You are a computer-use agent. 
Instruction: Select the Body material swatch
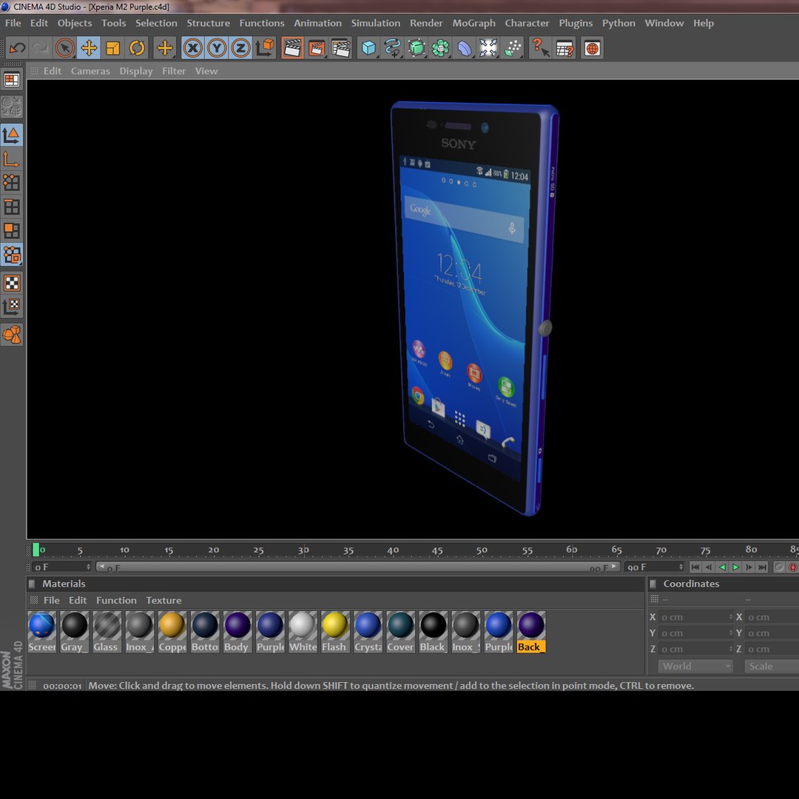(x=237, y=632)
